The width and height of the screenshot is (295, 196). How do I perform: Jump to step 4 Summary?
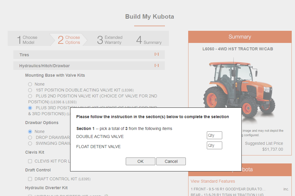click(x=149, y=40)
